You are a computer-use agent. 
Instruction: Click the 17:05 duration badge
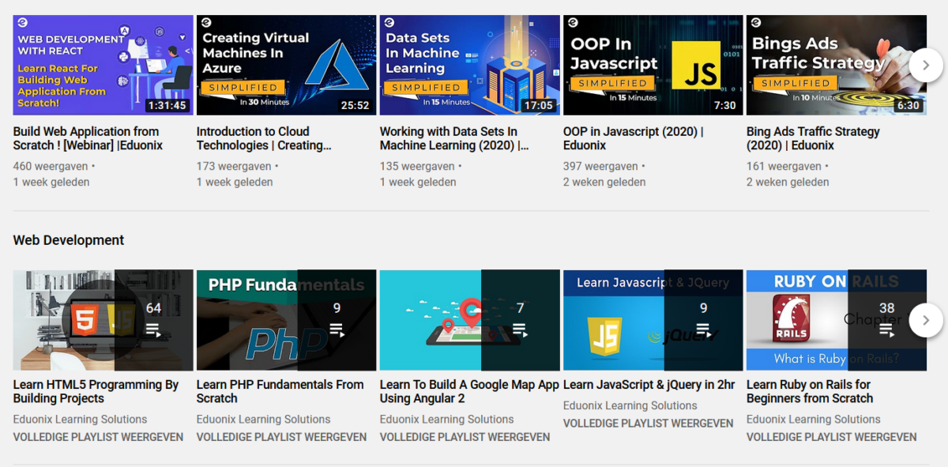tap(538, 105)
